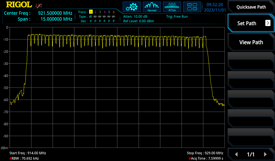Switch to RTSA mode icon
Image resolution: width=275 pixels, height=161 pixels.
172,7
